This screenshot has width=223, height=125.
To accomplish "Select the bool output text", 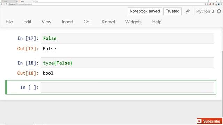I will 48,73.
